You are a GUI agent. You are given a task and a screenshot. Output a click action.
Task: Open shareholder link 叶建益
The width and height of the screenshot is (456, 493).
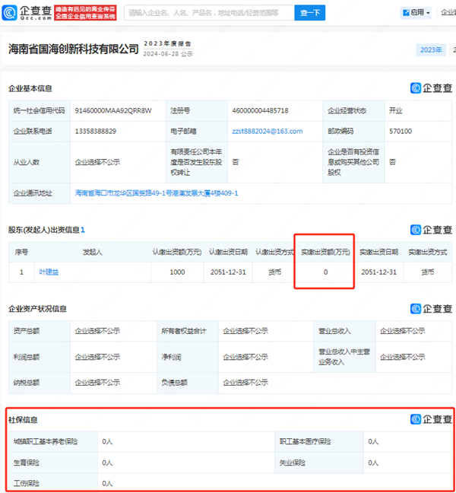[49, 272]
